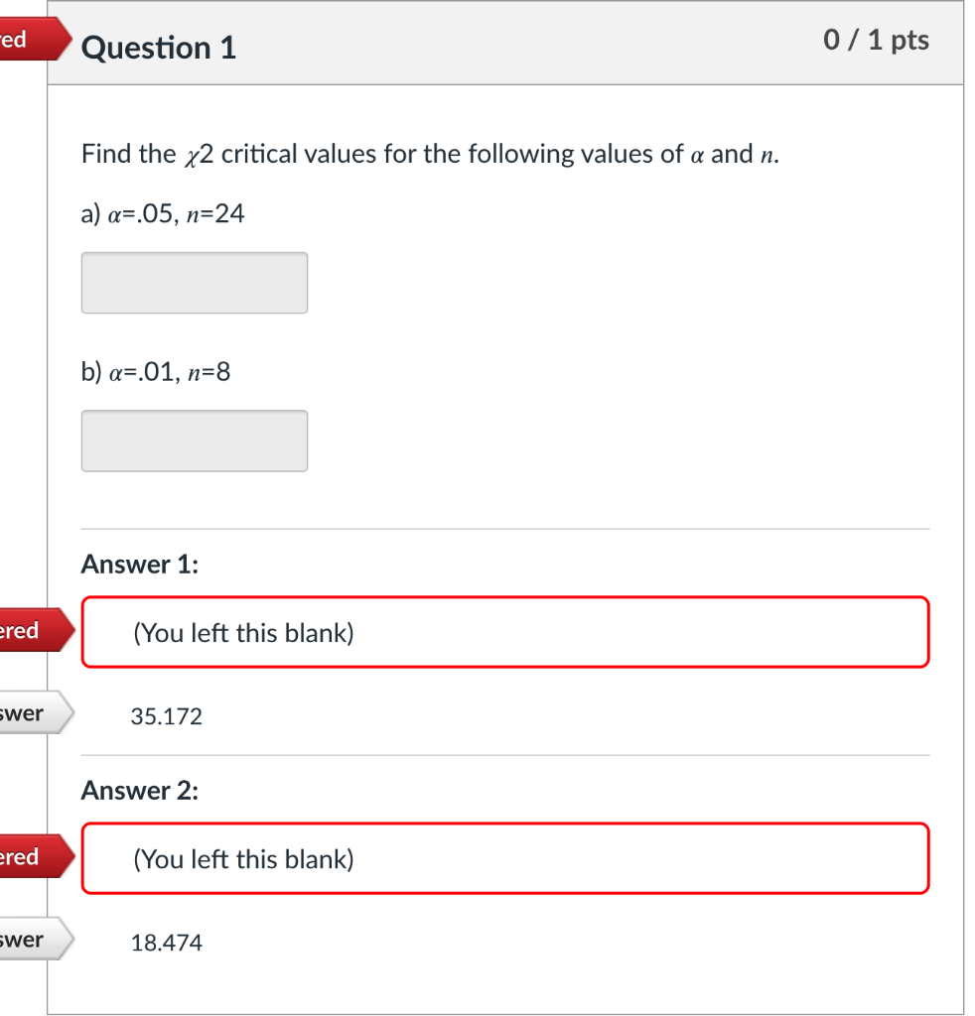Click the correct answer value 35.172

pyautogui.click(x=166, y=716)
